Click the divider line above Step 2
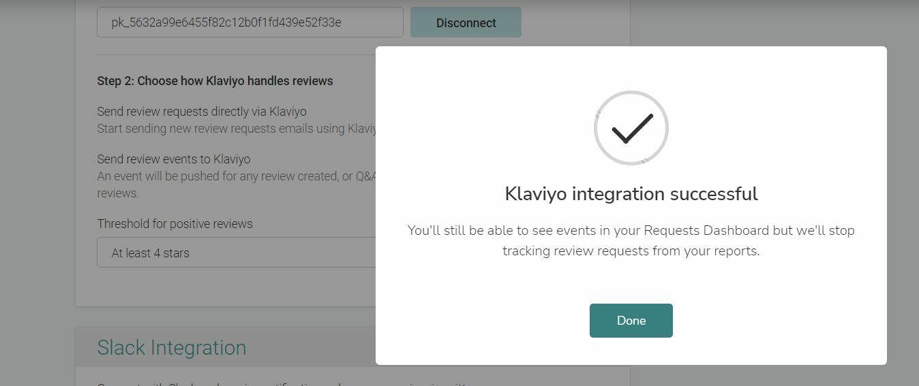919x386 pixels. [236, 55]
